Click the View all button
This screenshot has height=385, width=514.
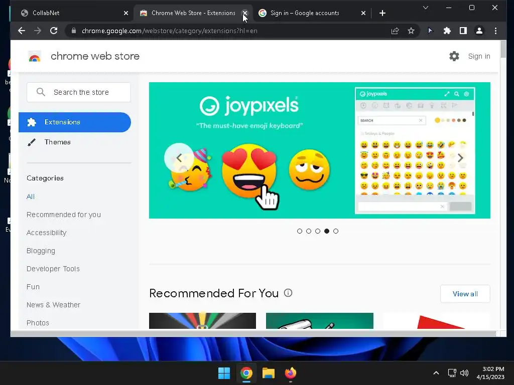click(x=465, y=294)
